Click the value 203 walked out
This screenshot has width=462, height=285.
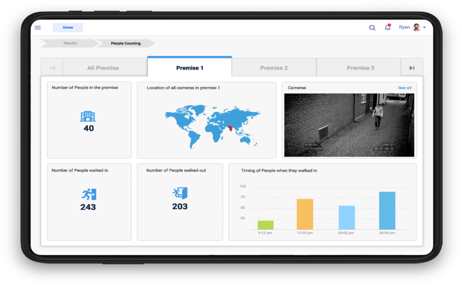[x=180, y=206]
